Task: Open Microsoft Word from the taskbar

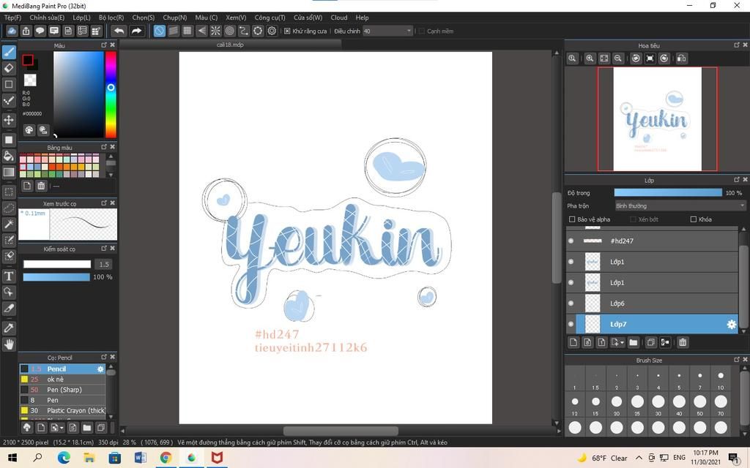Action: pyautogui.click(x=140, y=458)
